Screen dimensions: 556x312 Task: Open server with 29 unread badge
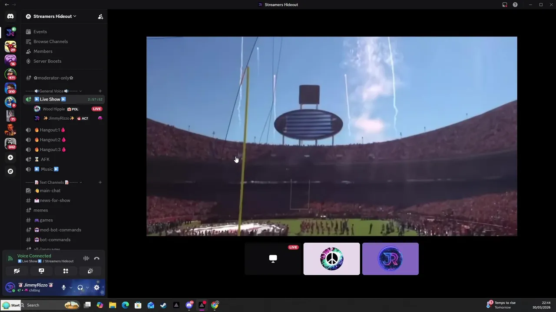[x=10, y=46]
